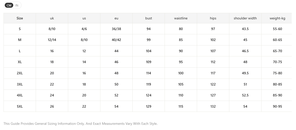296x130 pixels.
Task: Click the 90-95 weight cell
Action: pyautogui.click(x=277, y=106)
